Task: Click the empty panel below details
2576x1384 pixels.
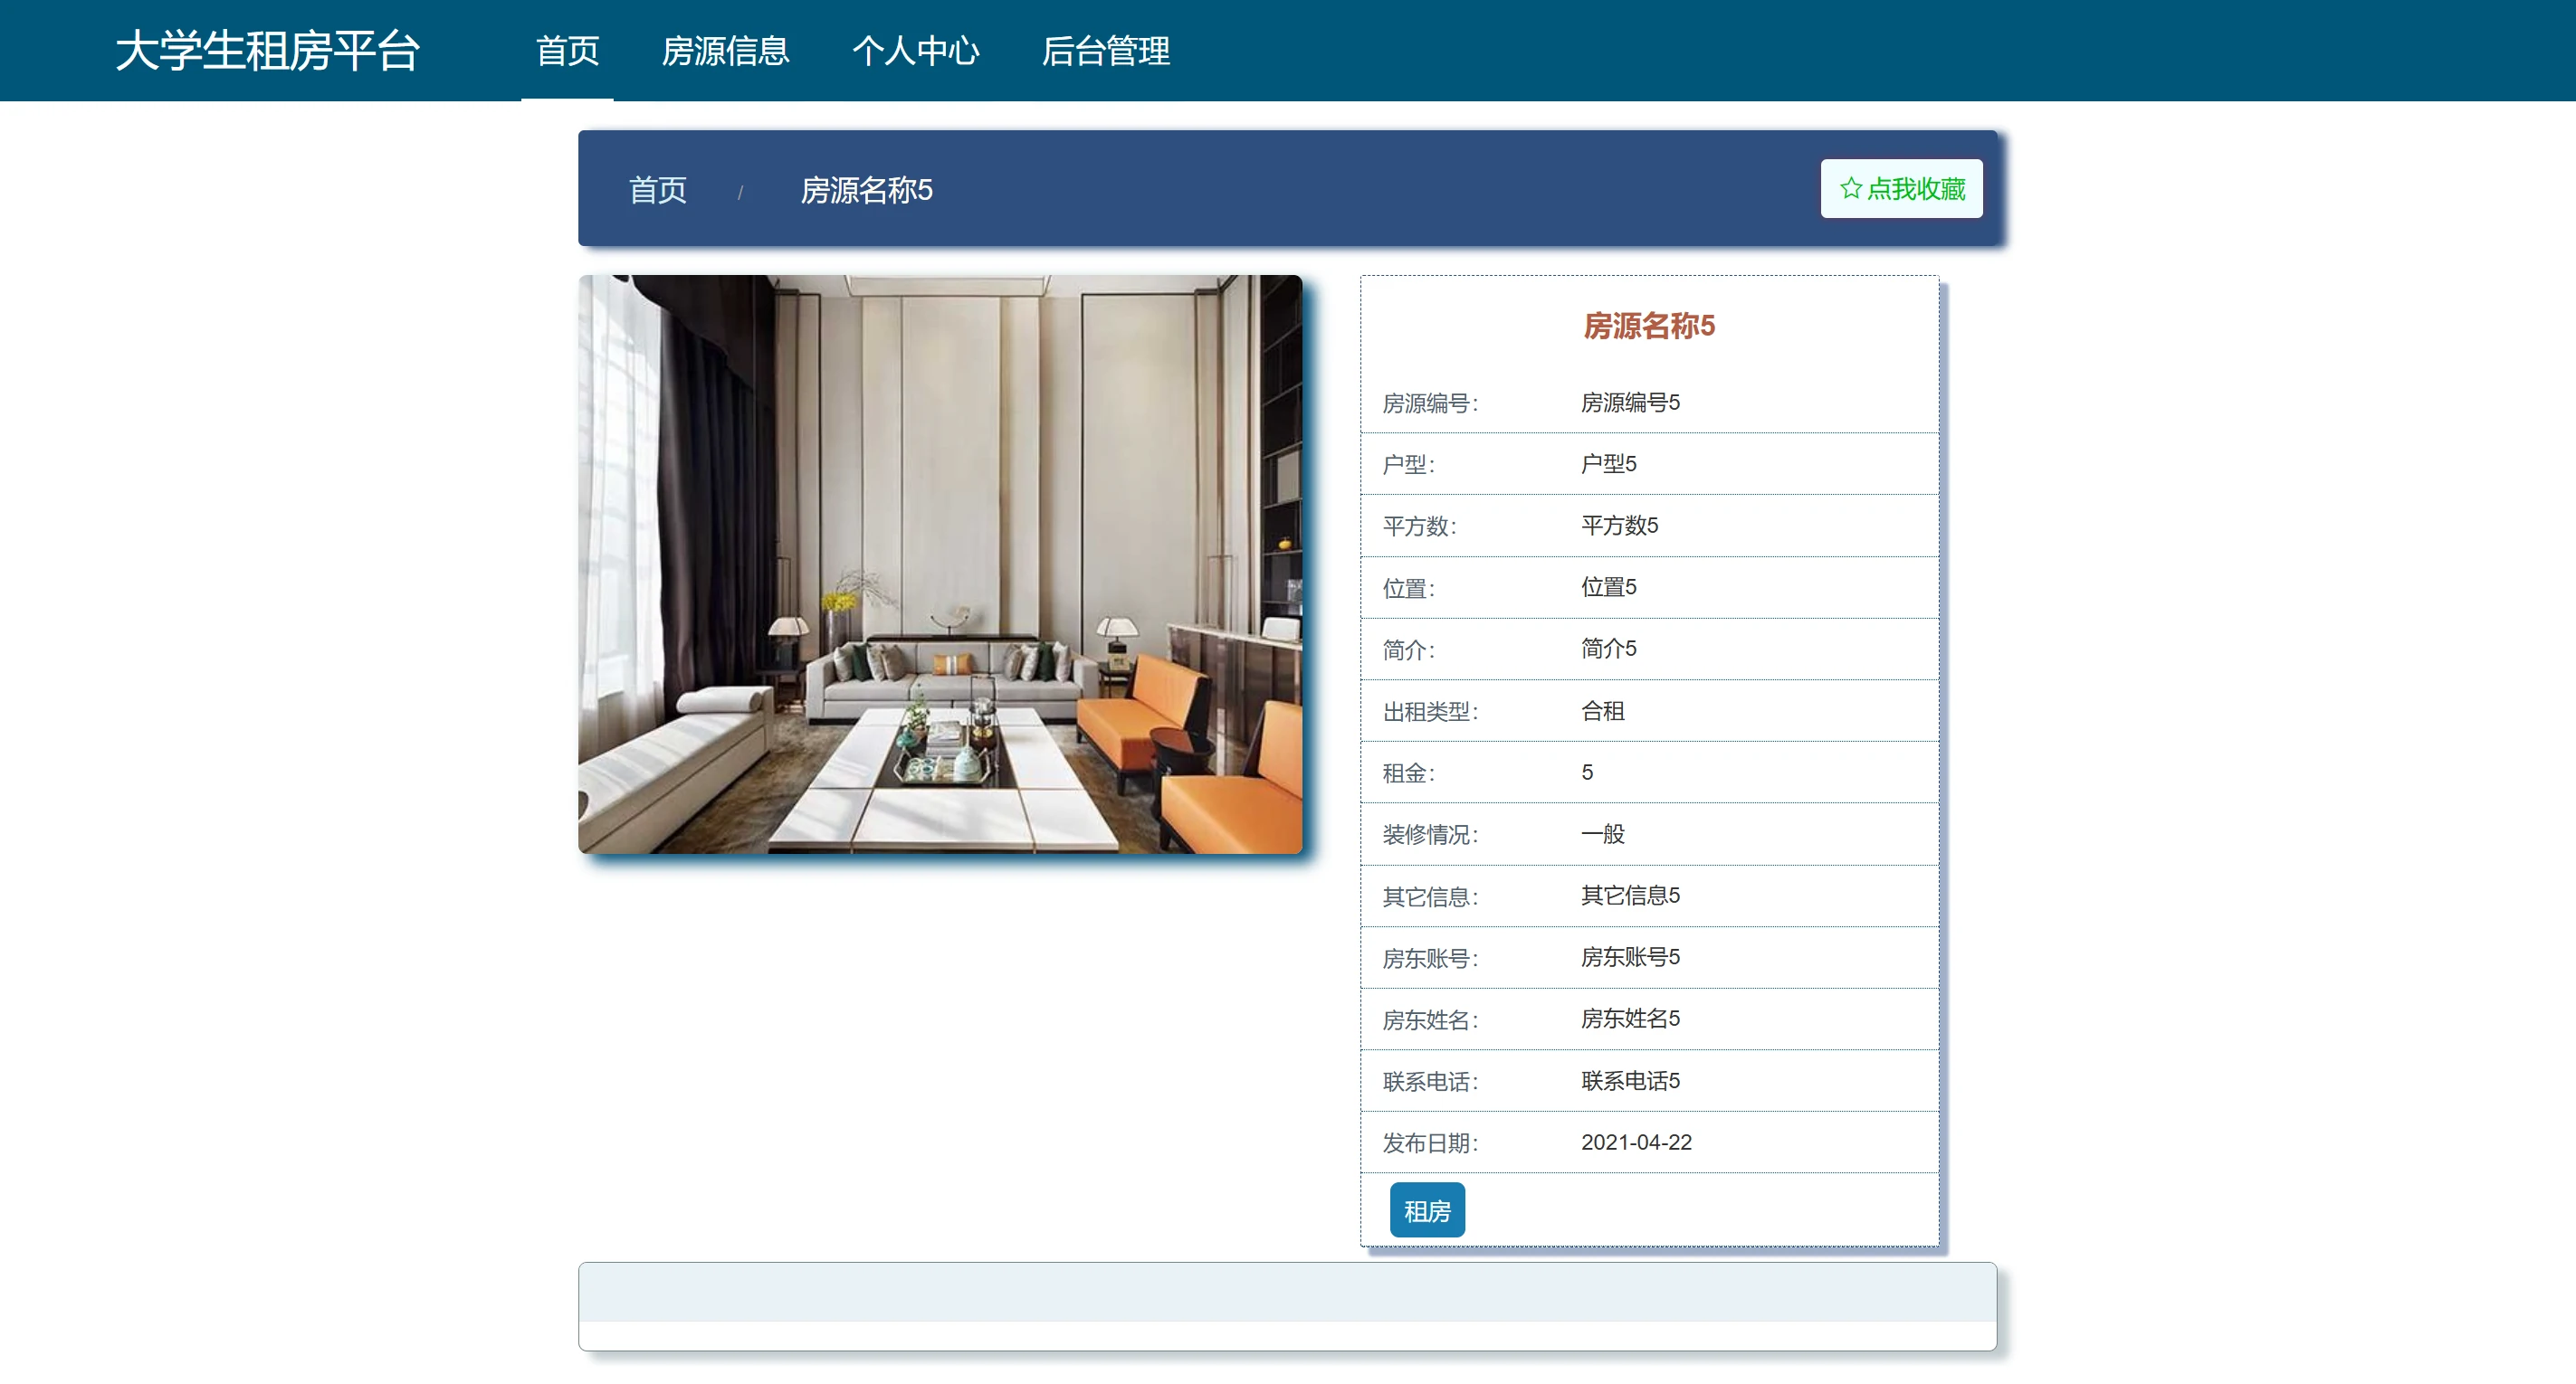Action: pyautogui.click(x=1287, y=1306)
